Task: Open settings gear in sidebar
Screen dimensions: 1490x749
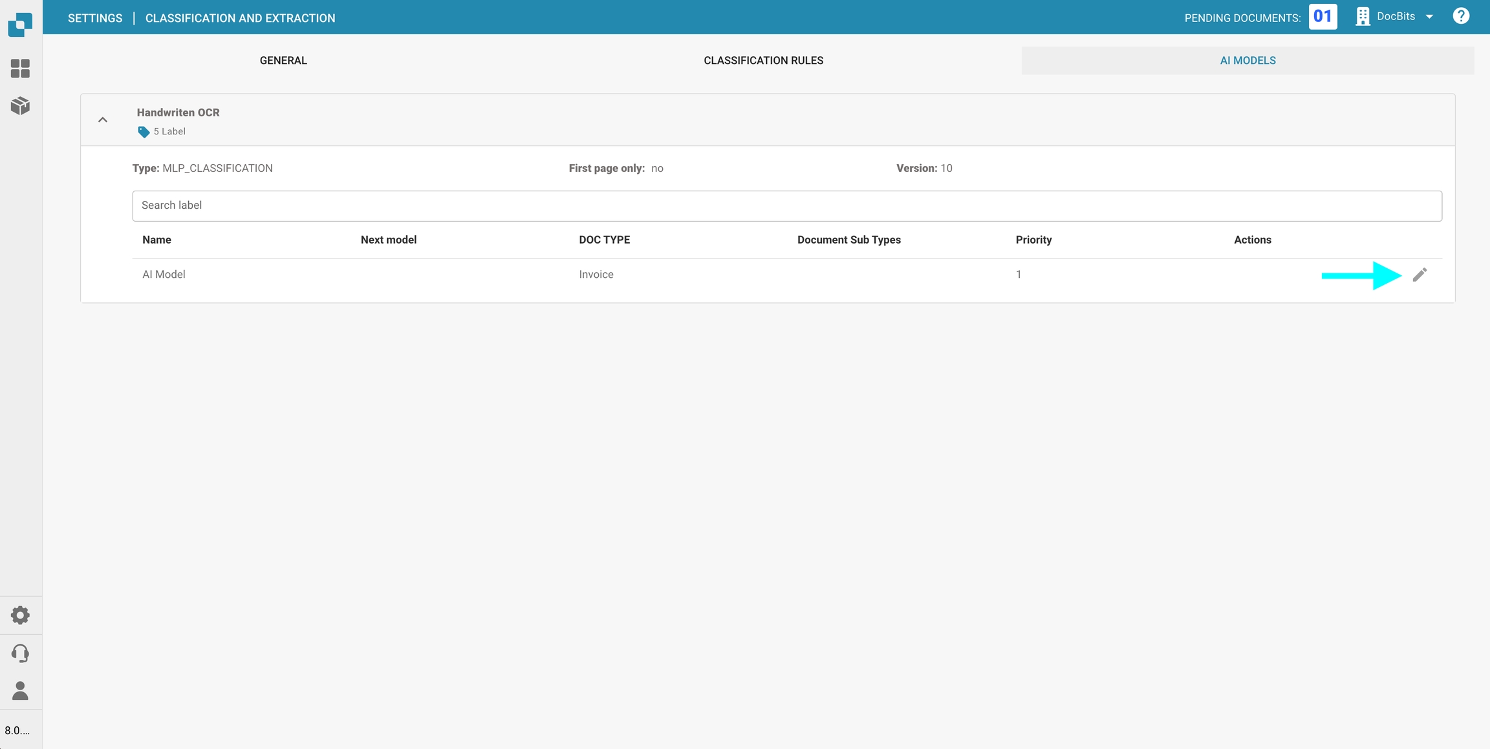Action: coord(20,615)
